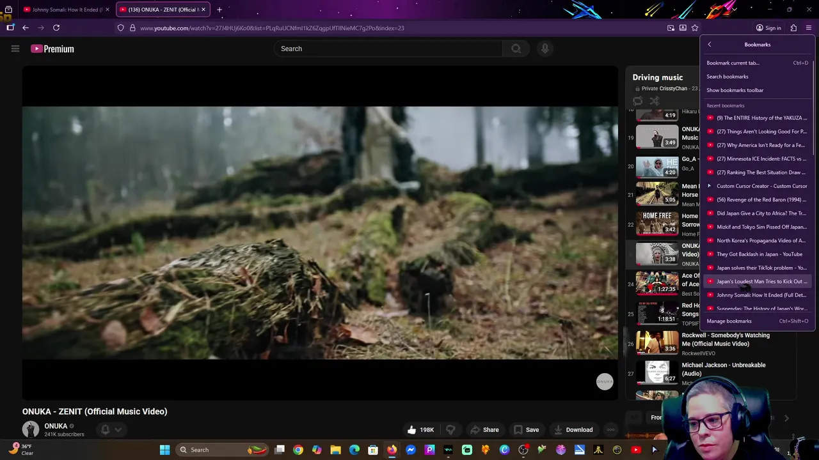Toggle playlist loop button
This screenshot has width=819, height=460.
tap(638, 101)
